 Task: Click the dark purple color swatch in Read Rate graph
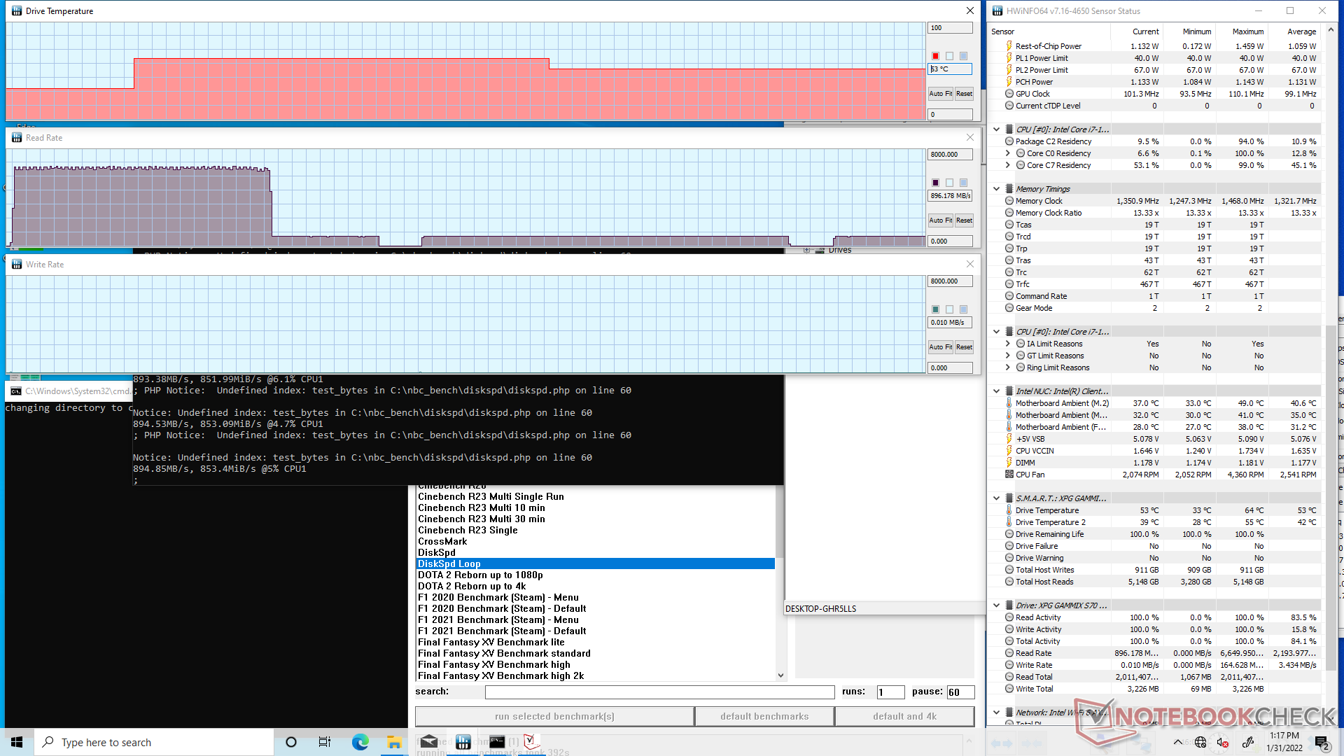(x=935, y=183)
